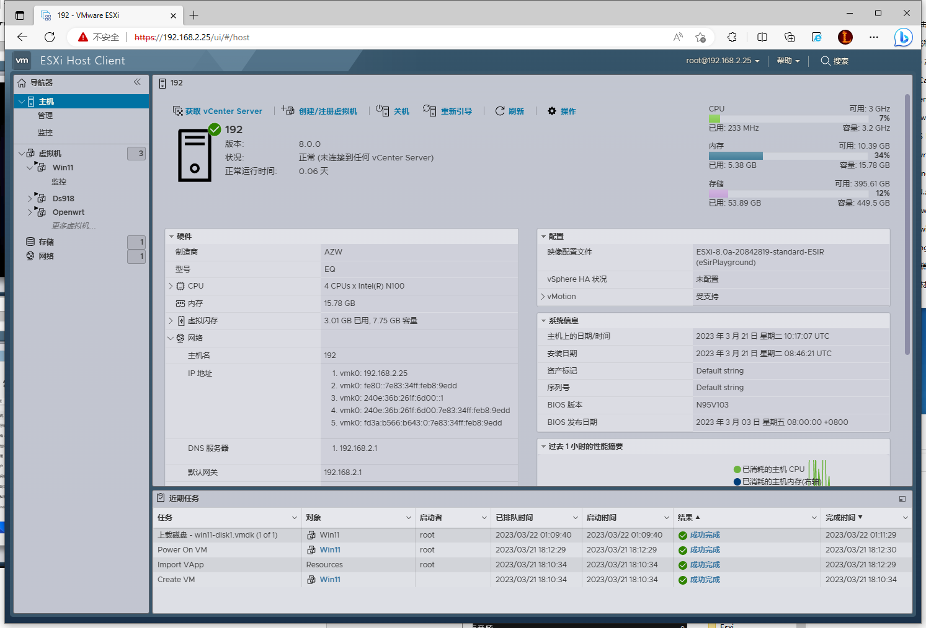926x628 pixels.
Task: Open Win11 link in Create VM task row
Action: [x=330, y=580]
